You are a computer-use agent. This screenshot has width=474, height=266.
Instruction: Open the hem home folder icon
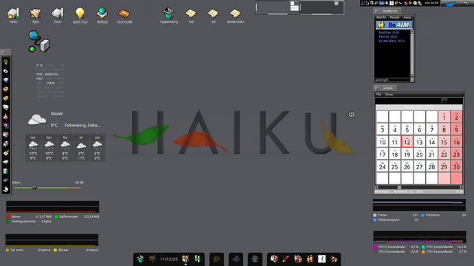click(x=35, y=13)
